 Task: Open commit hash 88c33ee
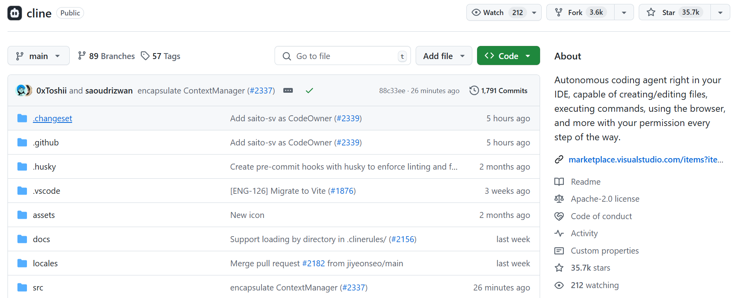pos(392,91)
